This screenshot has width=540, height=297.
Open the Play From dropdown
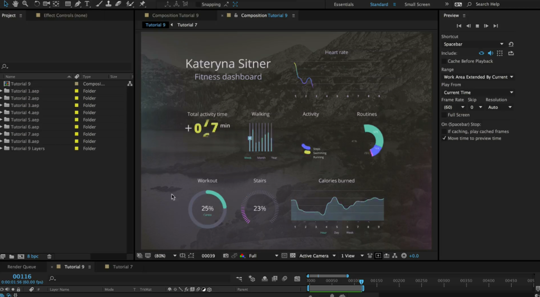tap(478, 92)
